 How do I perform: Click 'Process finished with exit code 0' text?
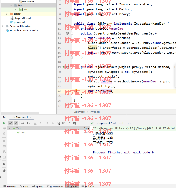[123, 152]
